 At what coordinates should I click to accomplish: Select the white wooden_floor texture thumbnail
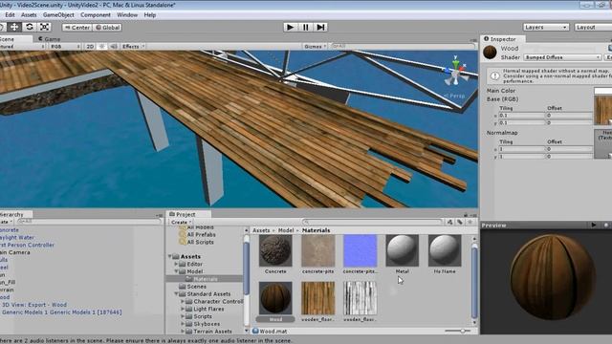coord(361,298)
